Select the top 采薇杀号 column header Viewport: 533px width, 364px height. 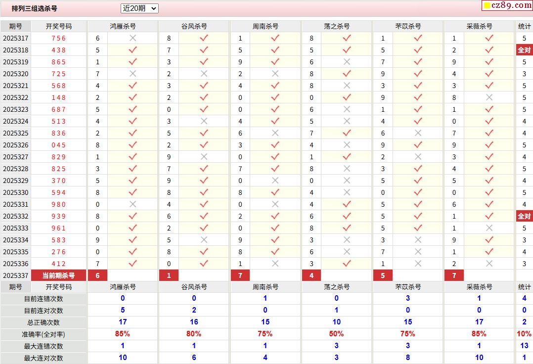point(479,26)
